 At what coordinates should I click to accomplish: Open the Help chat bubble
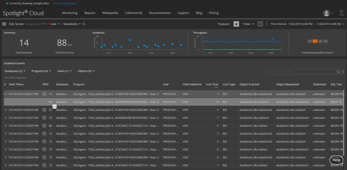tap(336, 160)
